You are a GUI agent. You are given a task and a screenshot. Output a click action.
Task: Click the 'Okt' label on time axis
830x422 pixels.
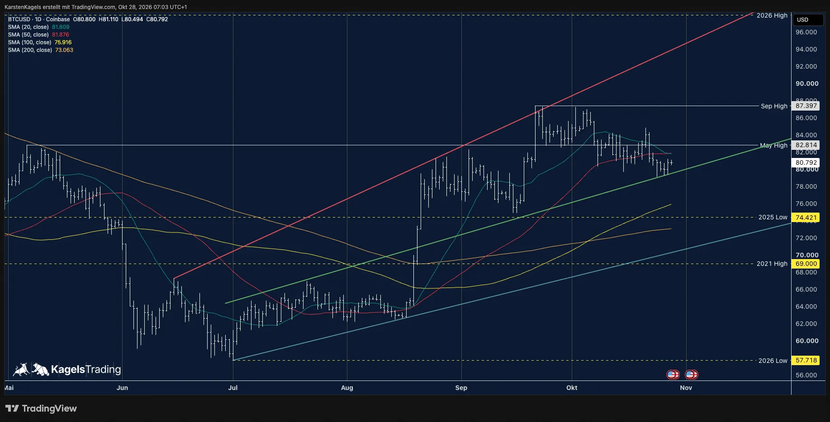click(x=572, y=388)
